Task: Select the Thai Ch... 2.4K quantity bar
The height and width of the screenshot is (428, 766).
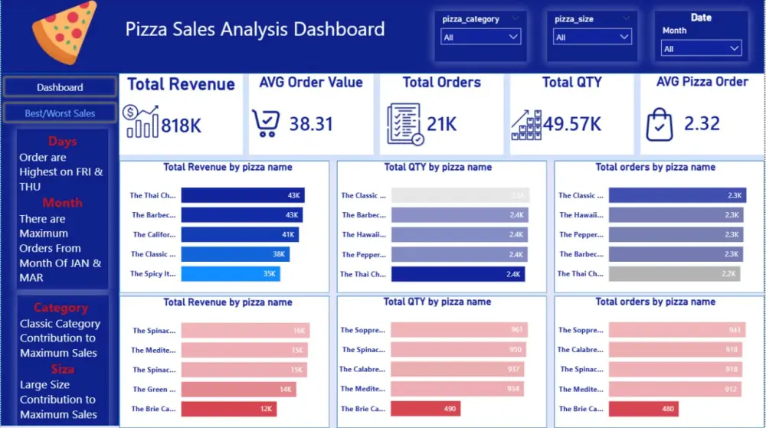Action: (x=458, y=274)
